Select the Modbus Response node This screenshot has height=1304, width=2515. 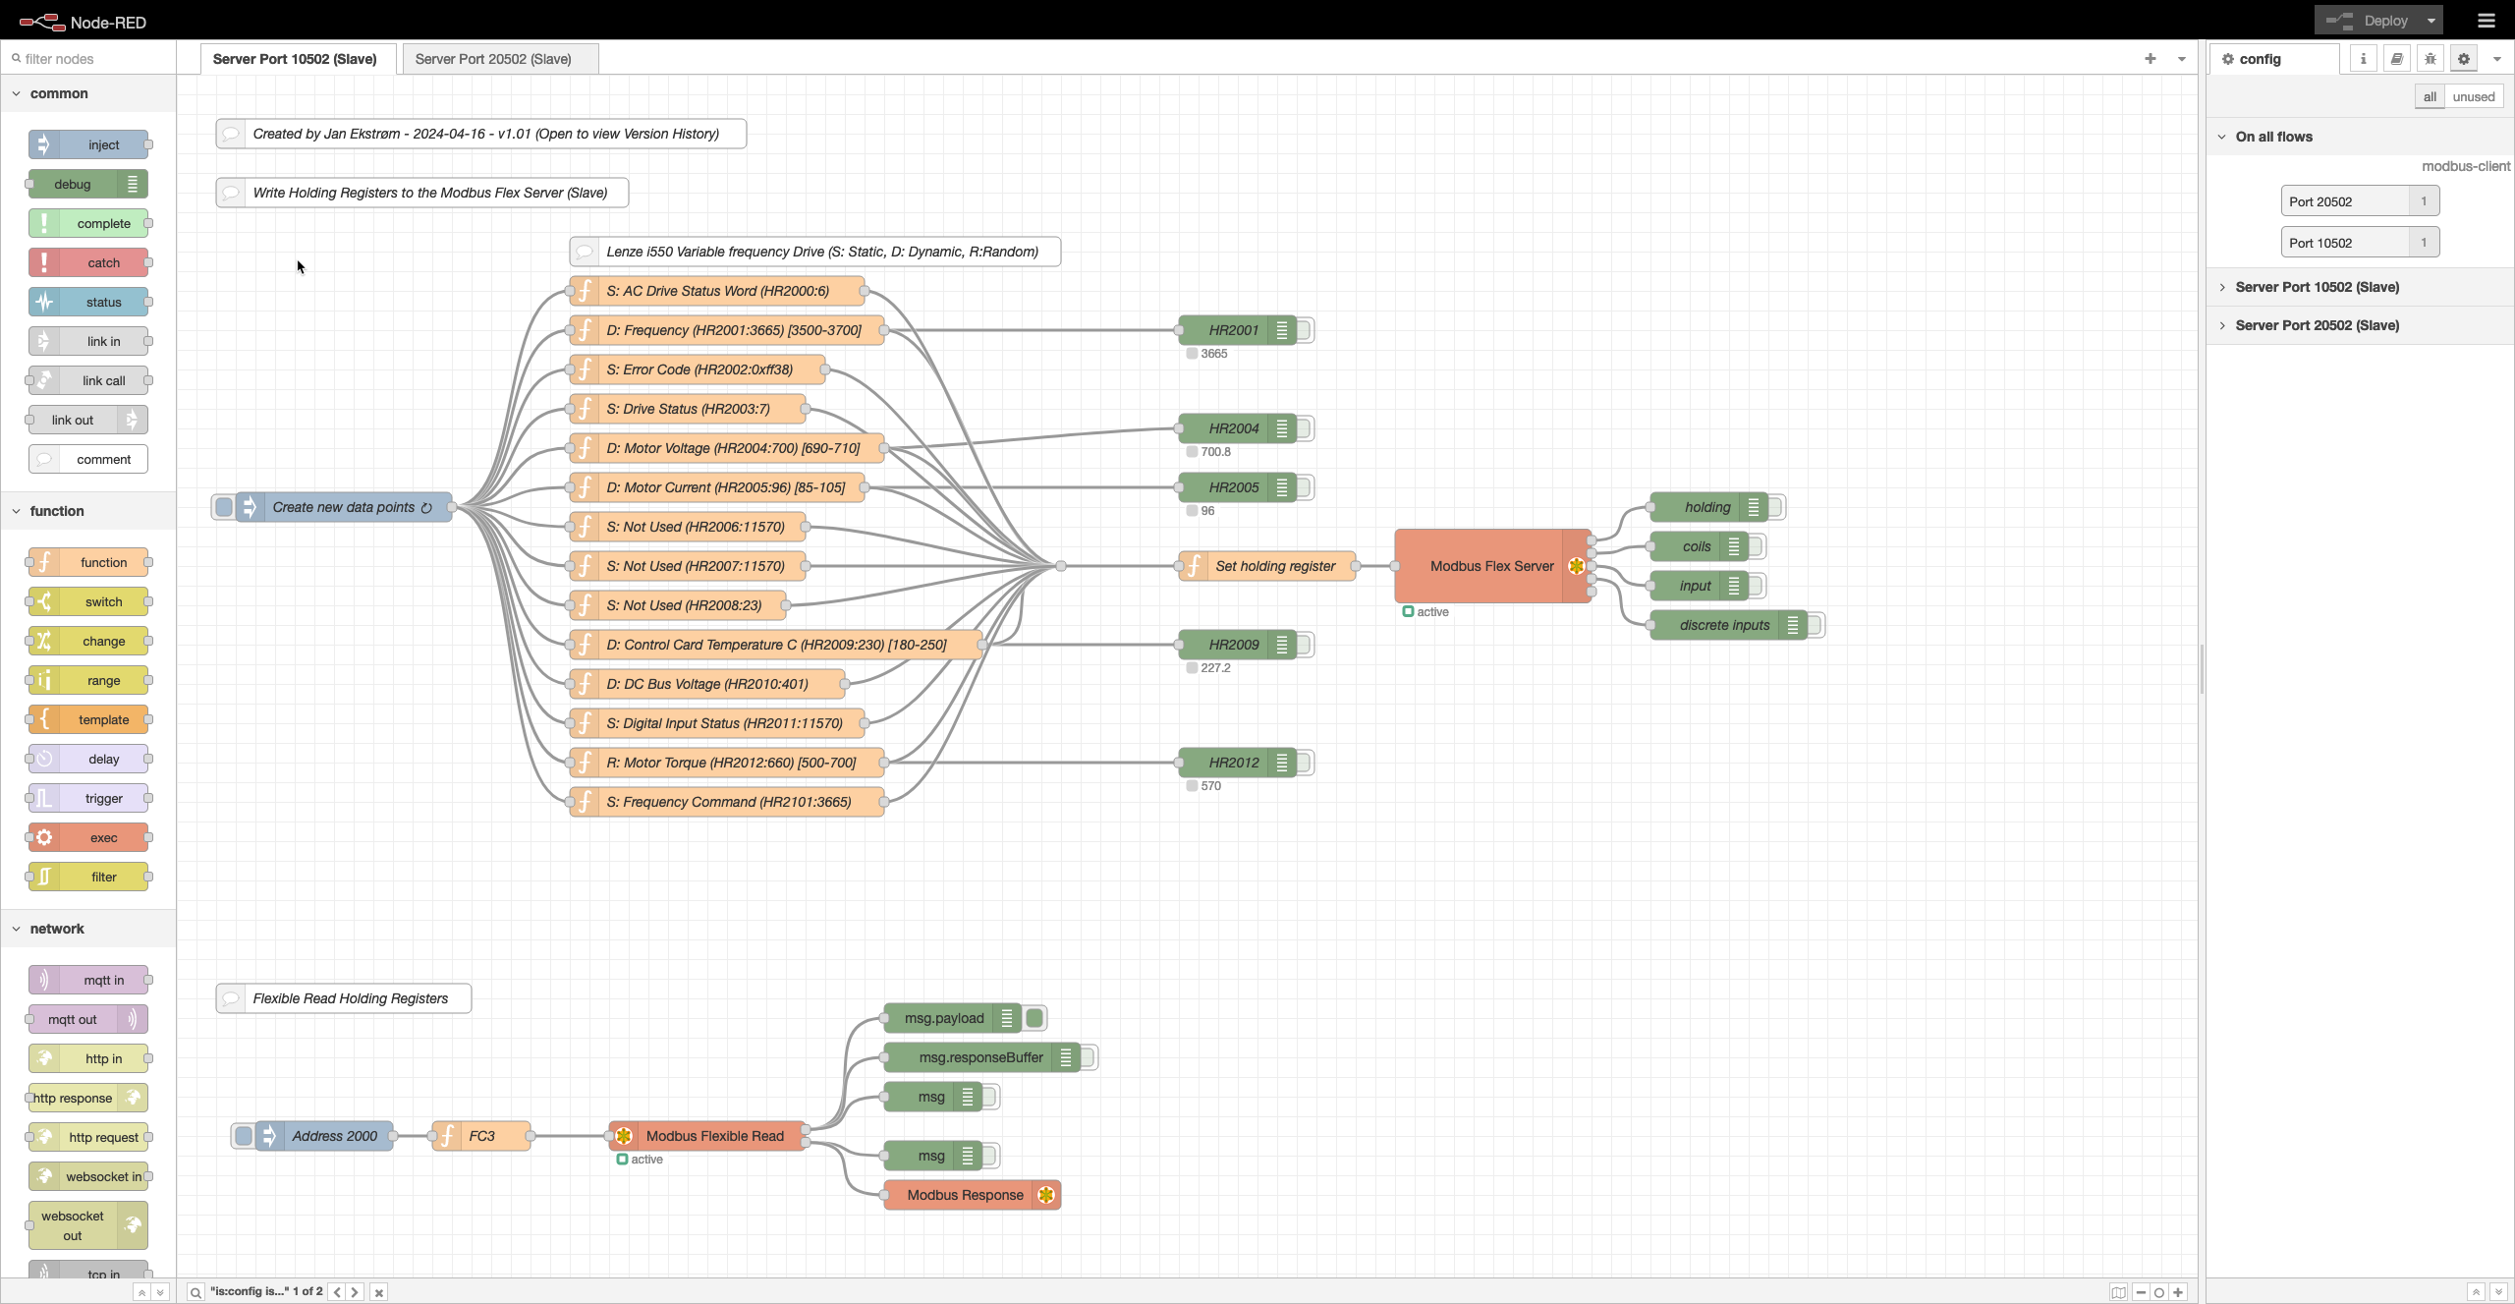(x=973, y=1195)
